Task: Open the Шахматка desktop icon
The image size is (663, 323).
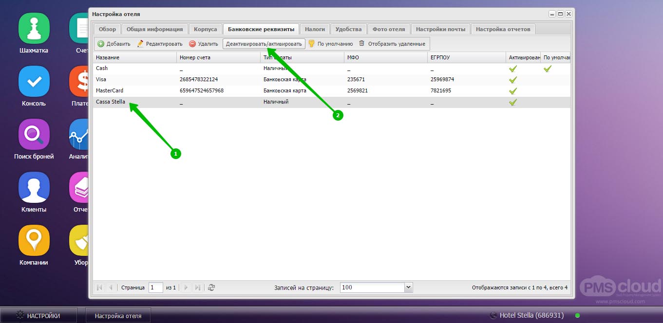Action: [x=34, y=28]
